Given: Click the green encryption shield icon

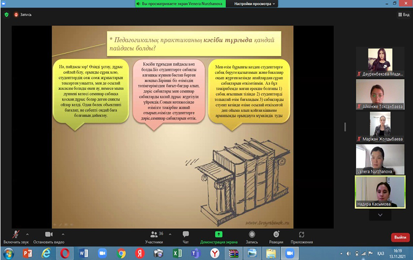Looking at the screenshot, I should pyautogui.click(x=6, y=14).
